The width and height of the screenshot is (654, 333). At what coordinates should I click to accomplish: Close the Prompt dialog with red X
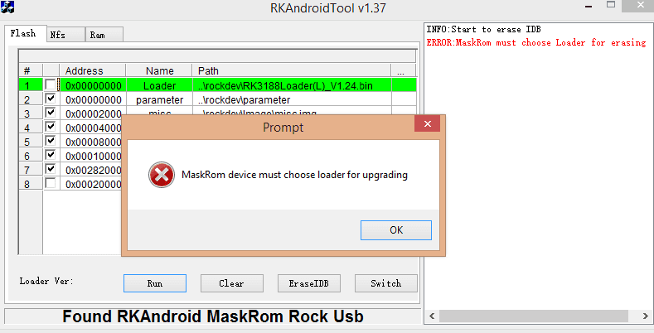pyautogui.click(x=427, y=124)
